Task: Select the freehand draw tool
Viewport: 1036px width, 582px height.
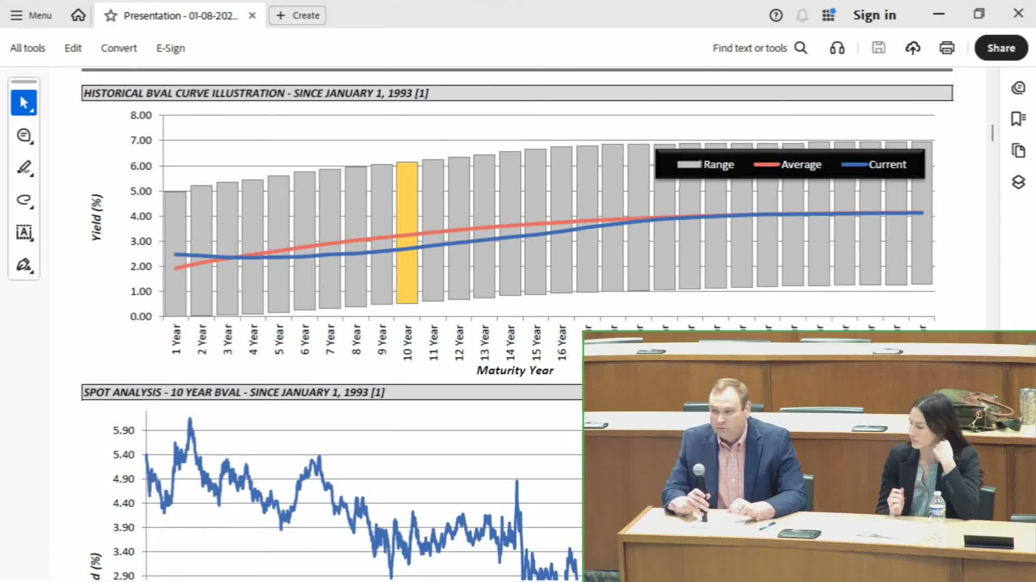Action: 24,200
